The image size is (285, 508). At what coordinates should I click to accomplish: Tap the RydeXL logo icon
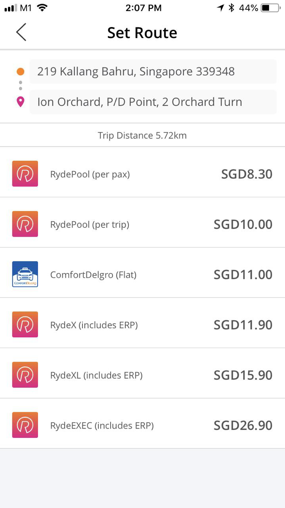pyautogui.click(x=25, y=375)
